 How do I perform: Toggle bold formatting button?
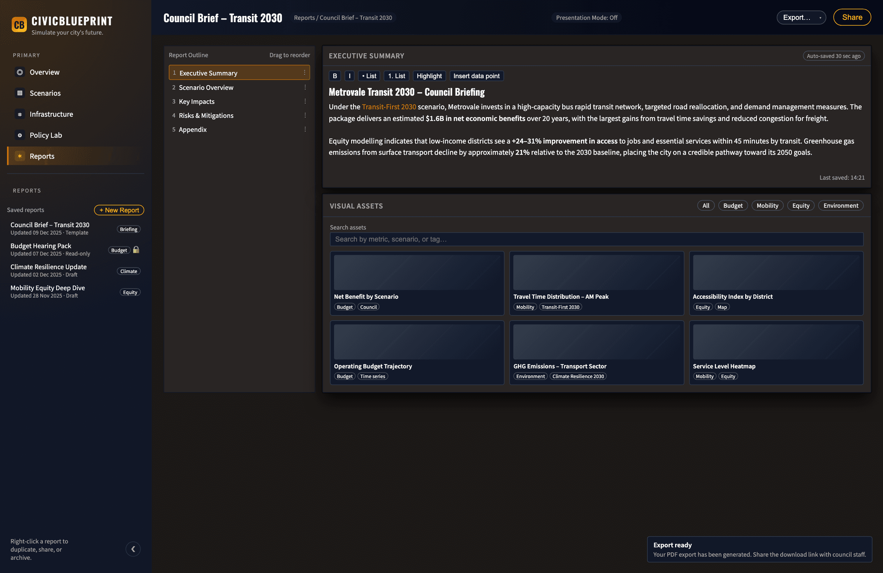334,76
